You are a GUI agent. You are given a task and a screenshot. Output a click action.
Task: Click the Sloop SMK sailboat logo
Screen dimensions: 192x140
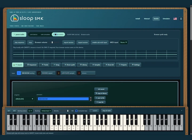pos(15,18)
